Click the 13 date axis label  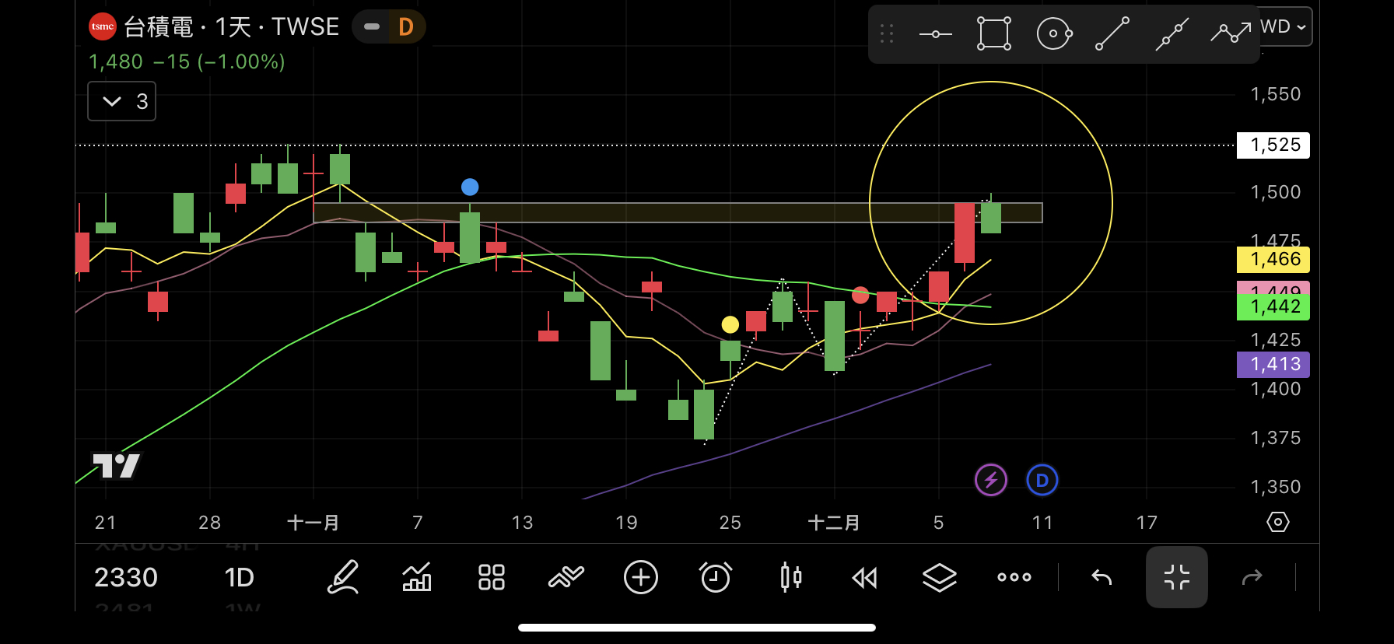[523, 522]
